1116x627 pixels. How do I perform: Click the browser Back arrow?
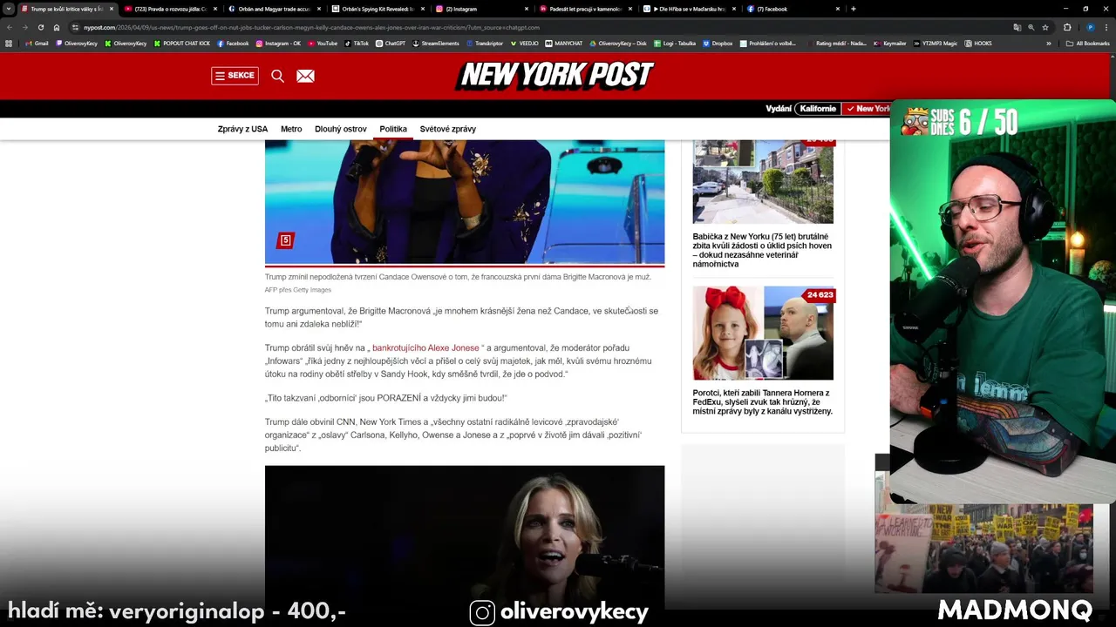coord(10,27)
